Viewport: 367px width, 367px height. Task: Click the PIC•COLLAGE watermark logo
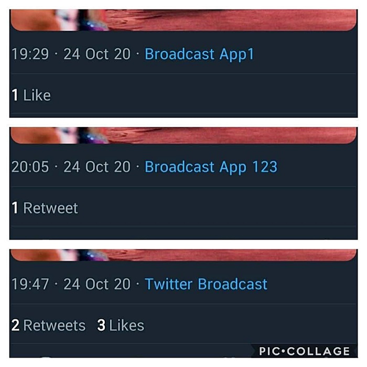pyautogui.click(x=305, y=351)
